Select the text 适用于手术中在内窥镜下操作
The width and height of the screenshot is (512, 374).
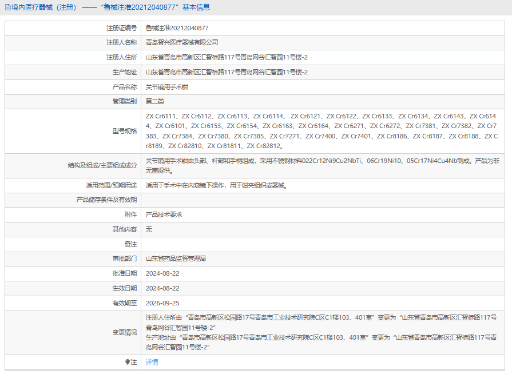[x=185, y=186]
